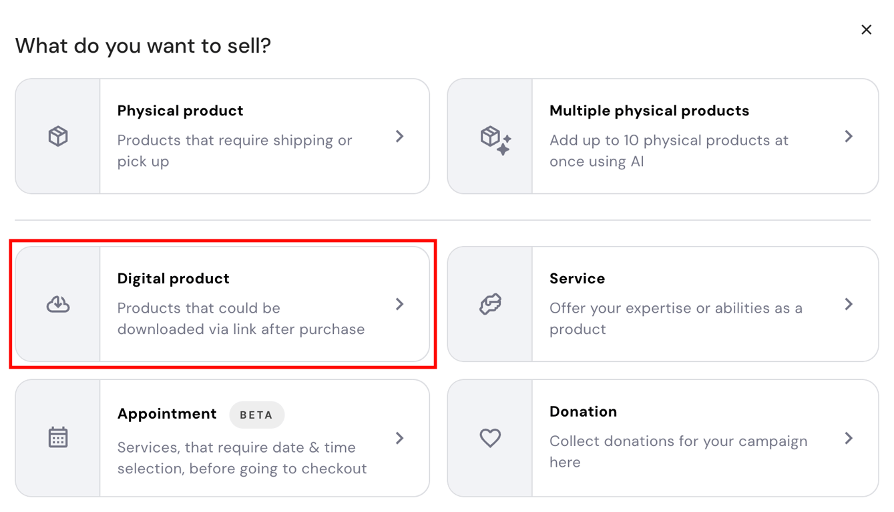Open the Digital product option
894x512 pixels.
point(222,304)
